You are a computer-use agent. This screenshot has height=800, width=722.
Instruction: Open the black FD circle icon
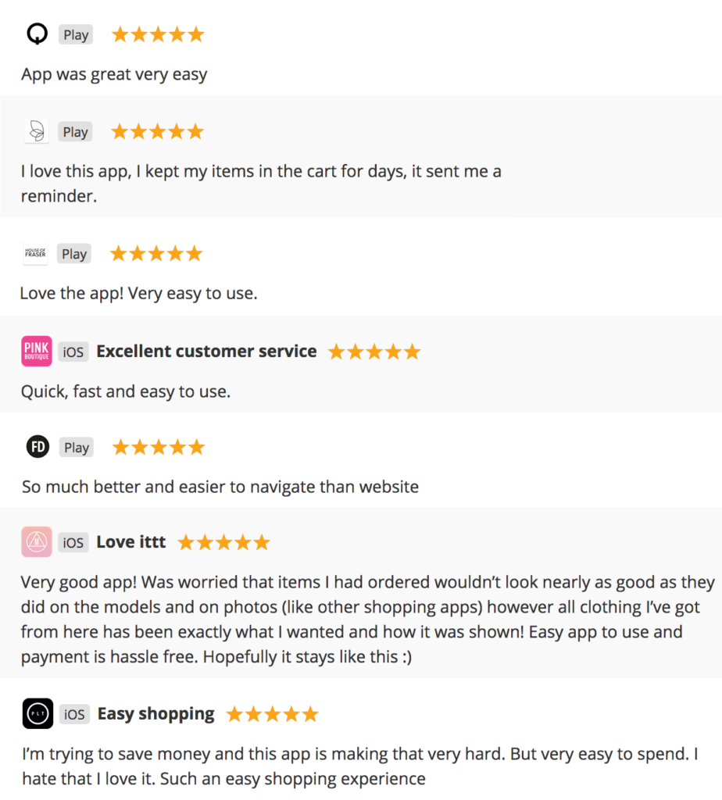pos(38,446)
